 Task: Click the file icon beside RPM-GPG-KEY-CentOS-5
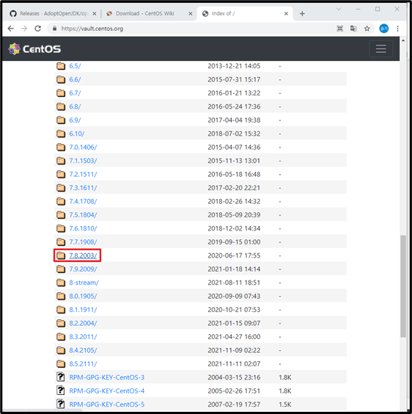(61, 404)
